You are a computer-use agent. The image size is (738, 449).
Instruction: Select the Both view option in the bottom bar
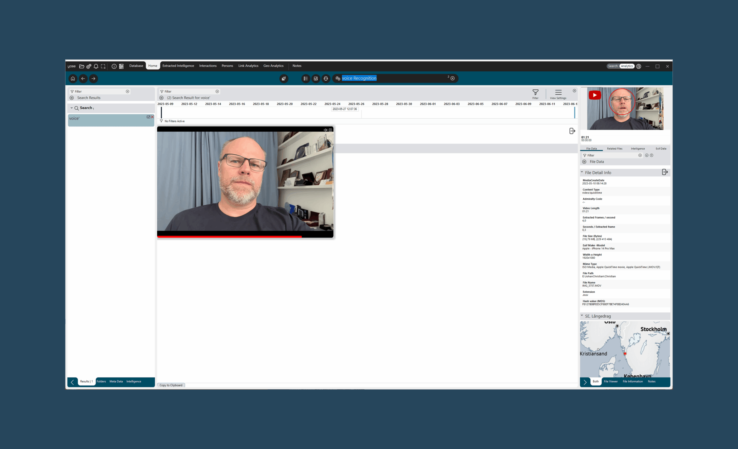(595, 381)
